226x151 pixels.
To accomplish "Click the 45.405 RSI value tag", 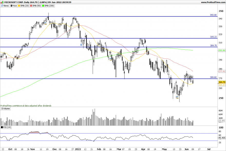I will point(222,138).
